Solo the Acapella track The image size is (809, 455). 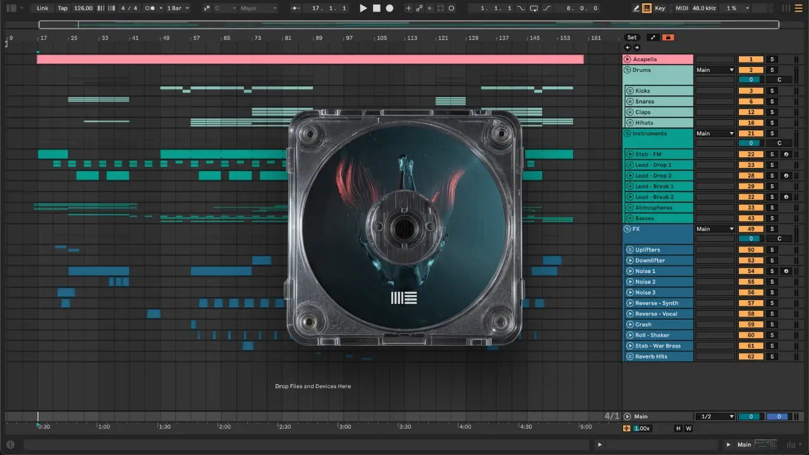point(772,59)
